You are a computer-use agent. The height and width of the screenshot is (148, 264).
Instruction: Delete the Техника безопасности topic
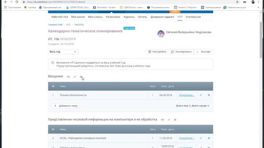209,95
